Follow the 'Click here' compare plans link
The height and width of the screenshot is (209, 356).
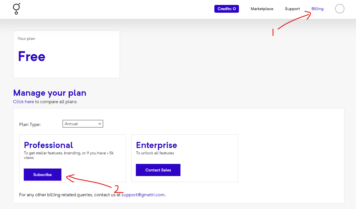pyautogui.click(x=23, y=102)
